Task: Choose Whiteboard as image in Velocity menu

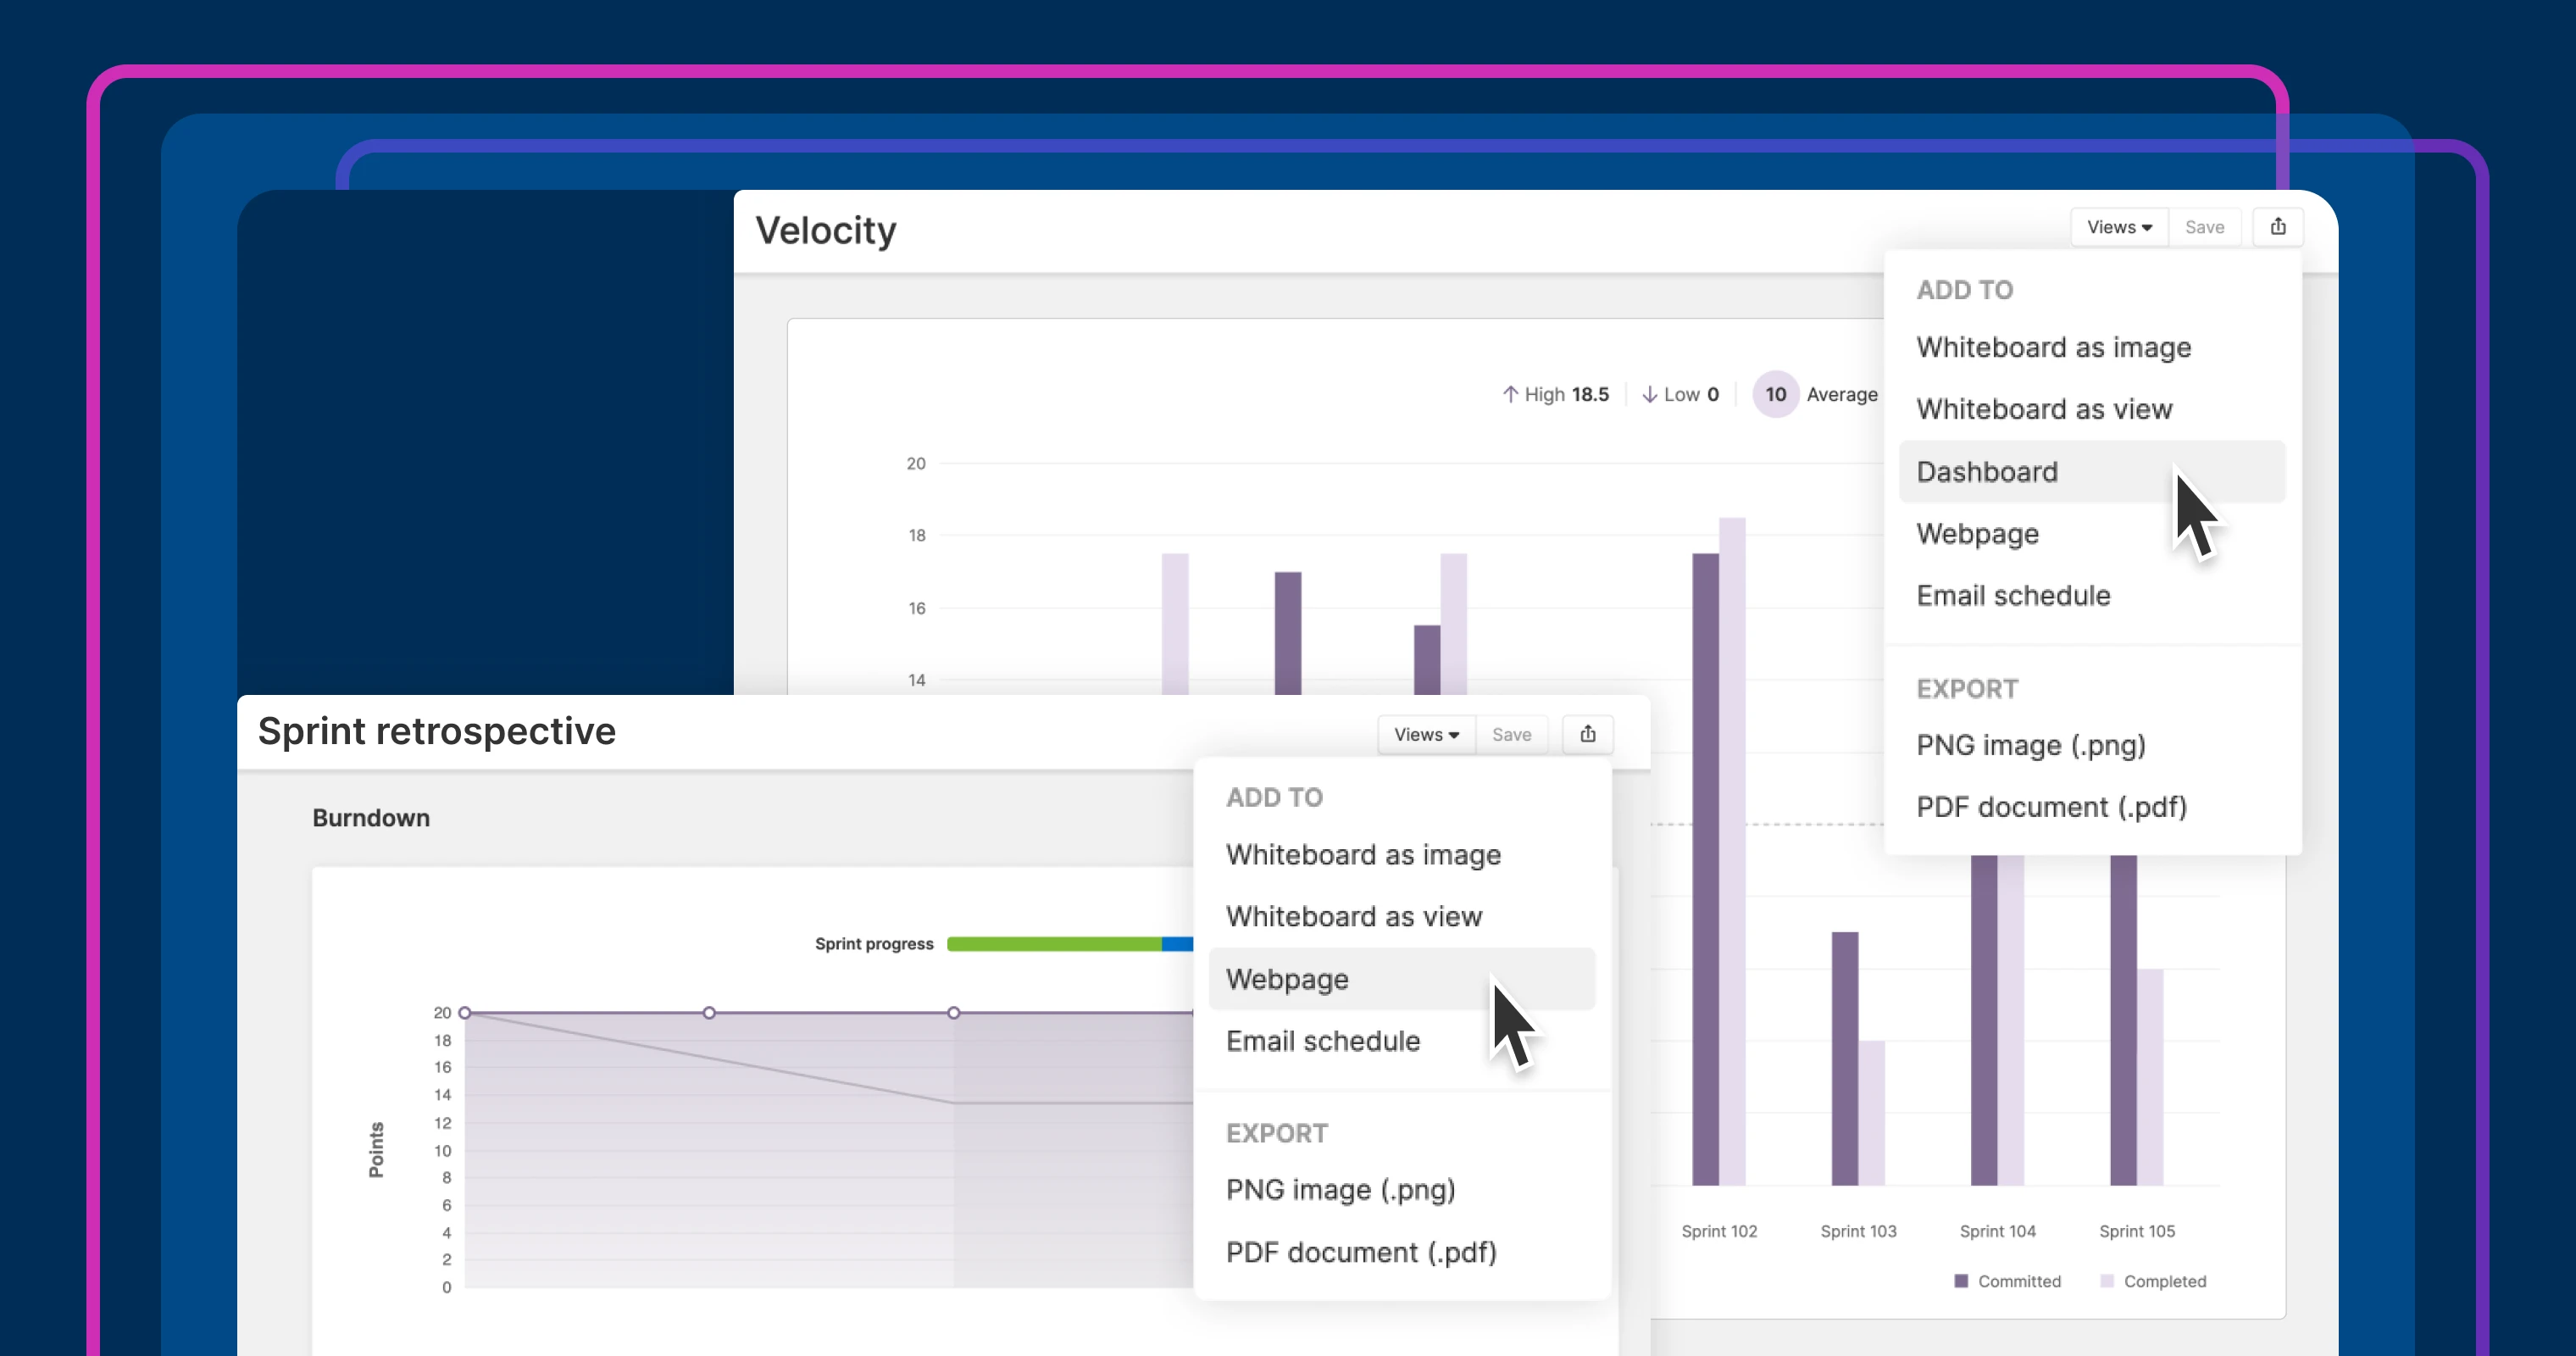Action: (x=2053, y=347)
